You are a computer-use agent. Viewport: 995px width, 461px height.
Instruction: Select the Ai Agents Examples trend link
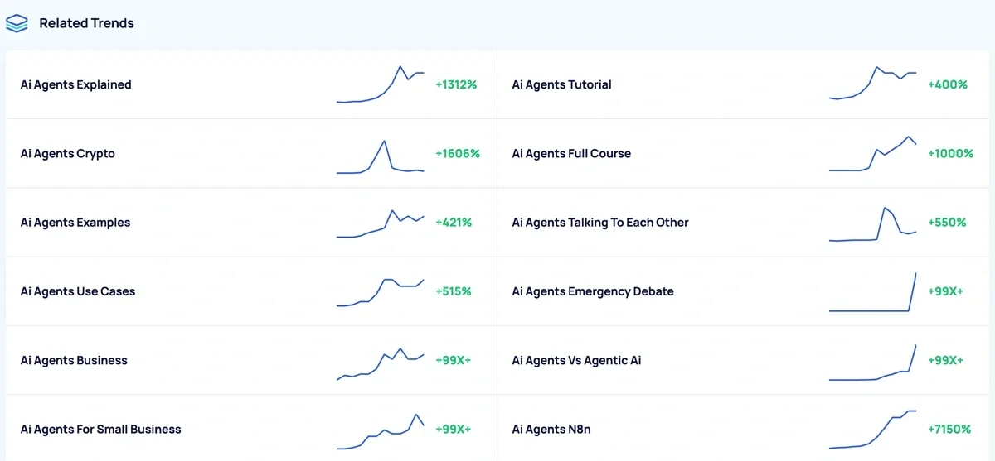coord(75,223)
